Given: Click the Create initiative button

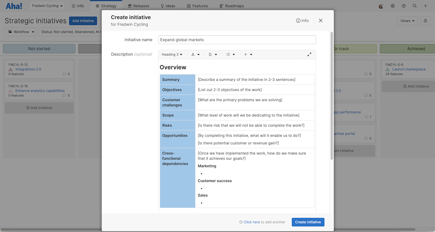Looking at the screenshot, I should click(x=308, y=222).
